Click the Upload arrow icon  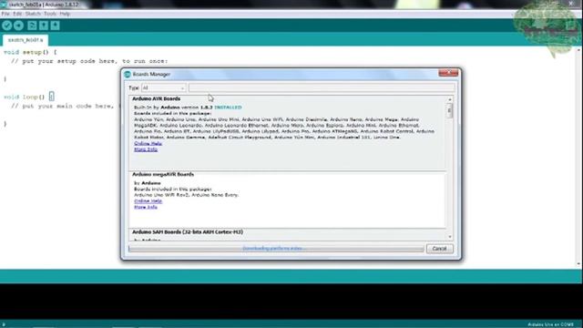click(x=18, y=26)
